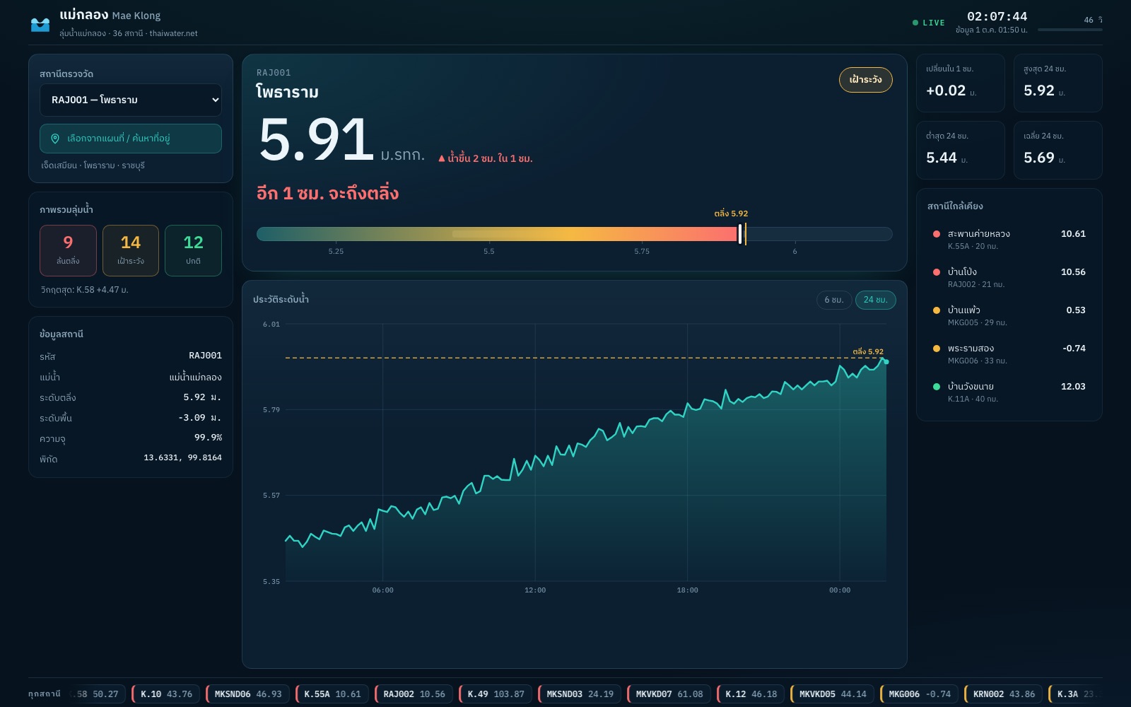Select nearby station K.11A at 12.03
1131x707 pixels.
(1009, 392)
